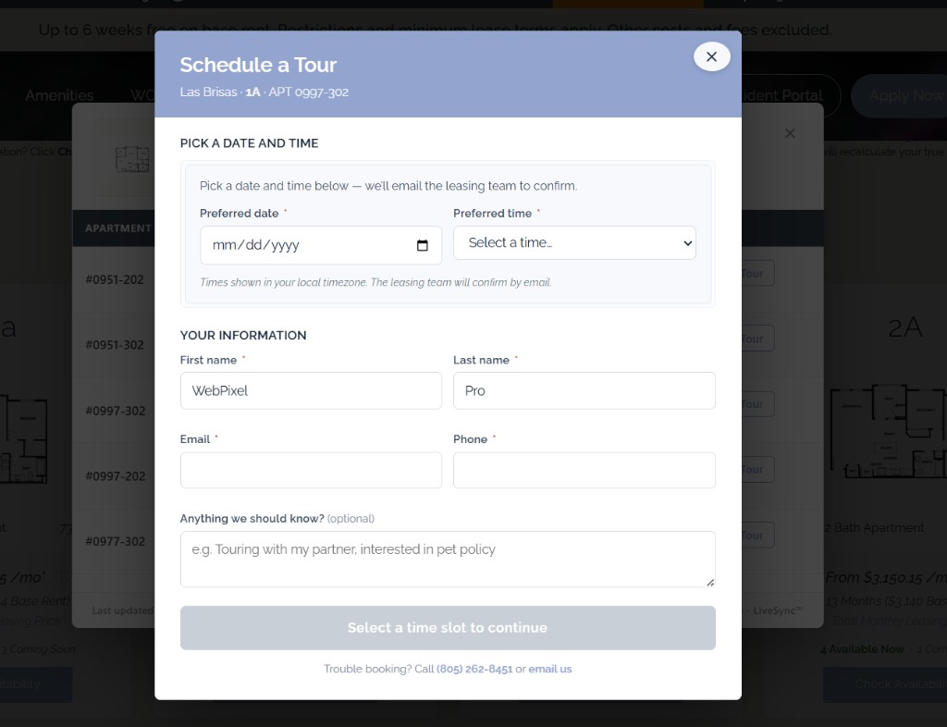
Task: Click the empty Email field
Action: tap(311, 470)
